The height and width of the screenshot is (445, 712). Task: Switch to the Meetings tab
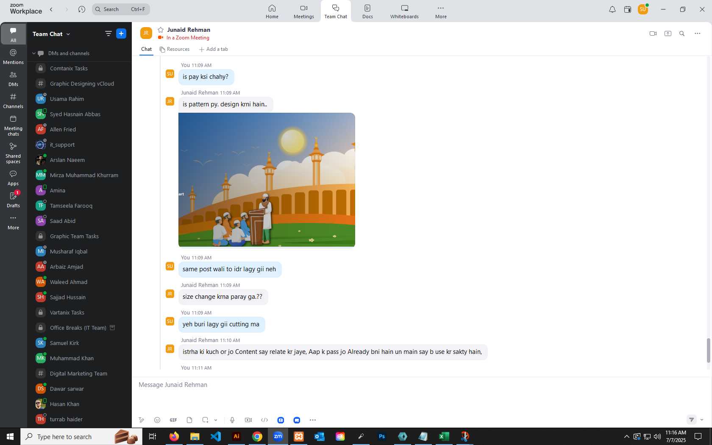click(x=304, y=11)
